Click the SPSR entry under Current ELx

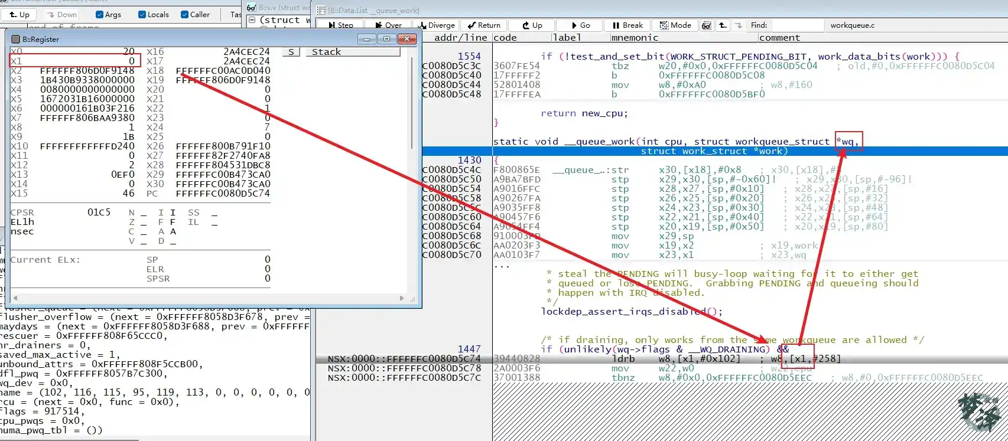tap(158, 278)
